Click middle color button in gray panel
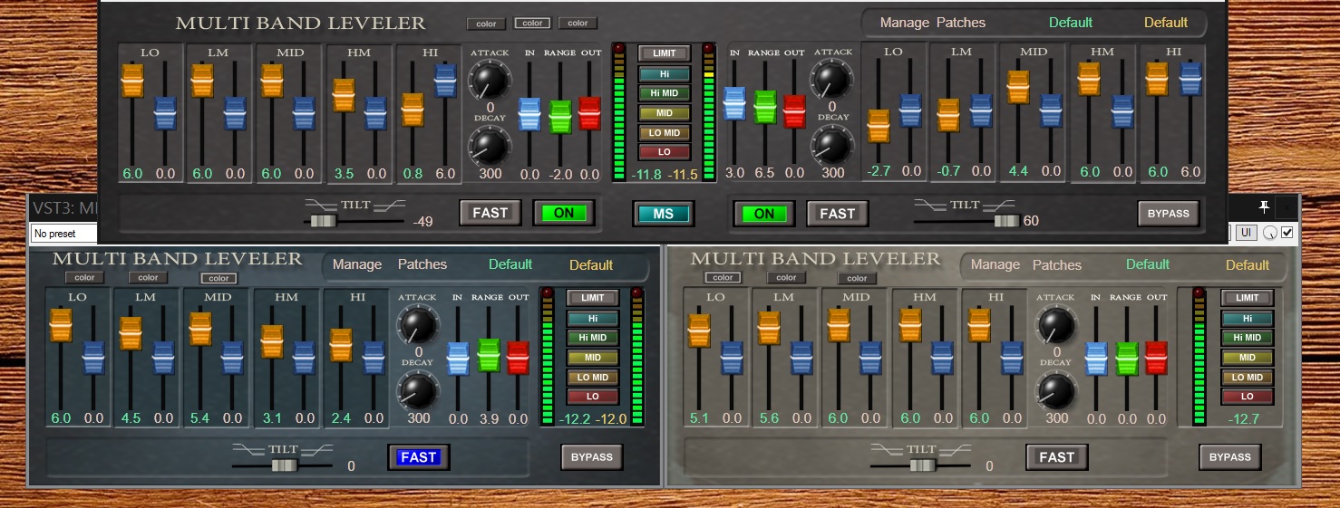Screen dimensions: 1340x508 786,277
